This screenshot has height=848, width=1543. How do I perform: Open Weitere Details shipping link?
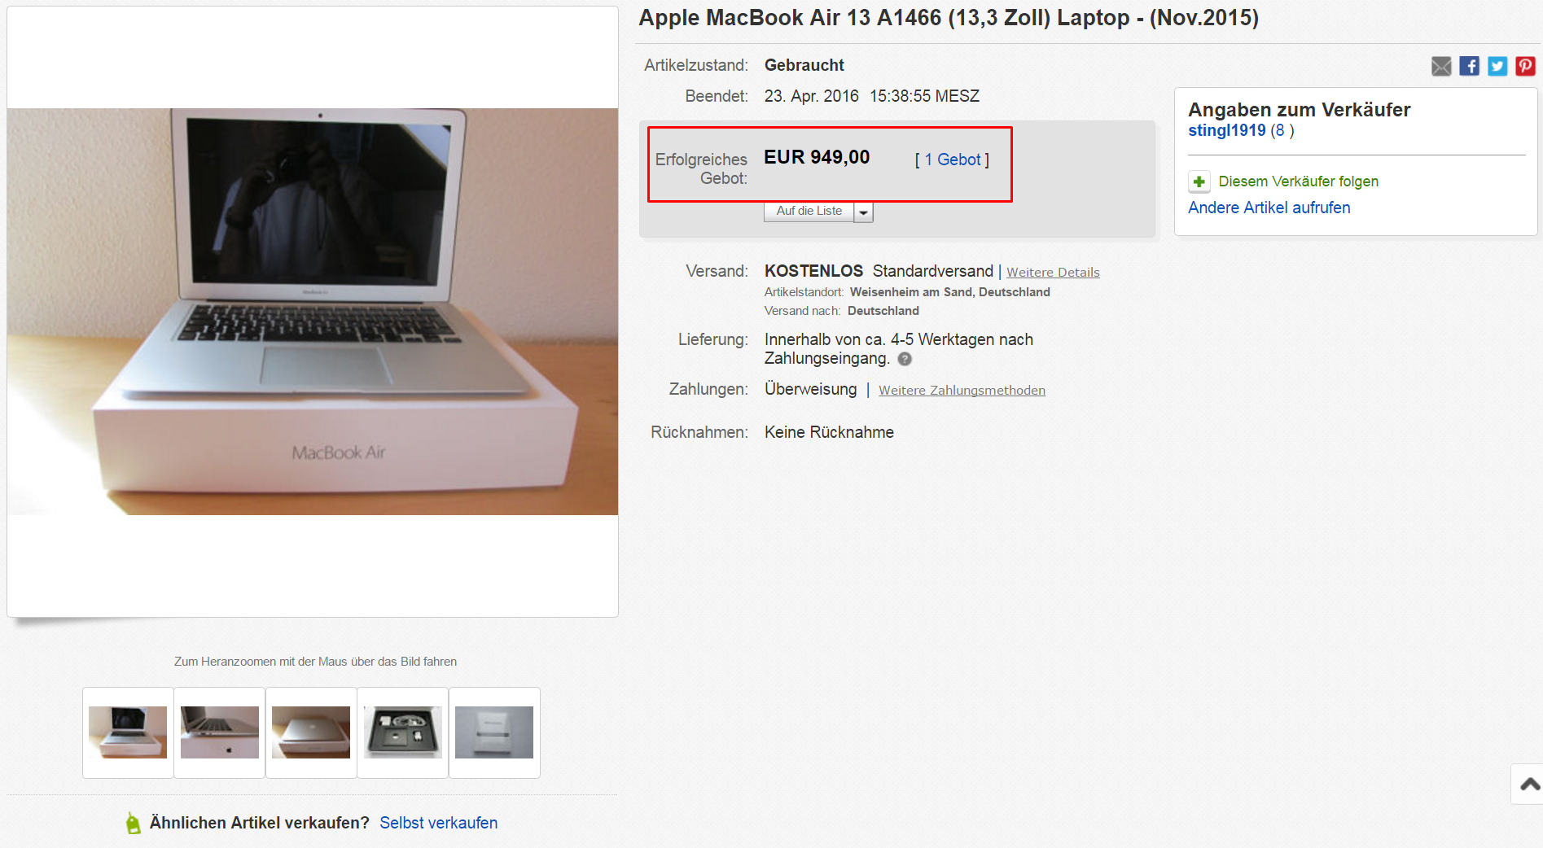1053,273
